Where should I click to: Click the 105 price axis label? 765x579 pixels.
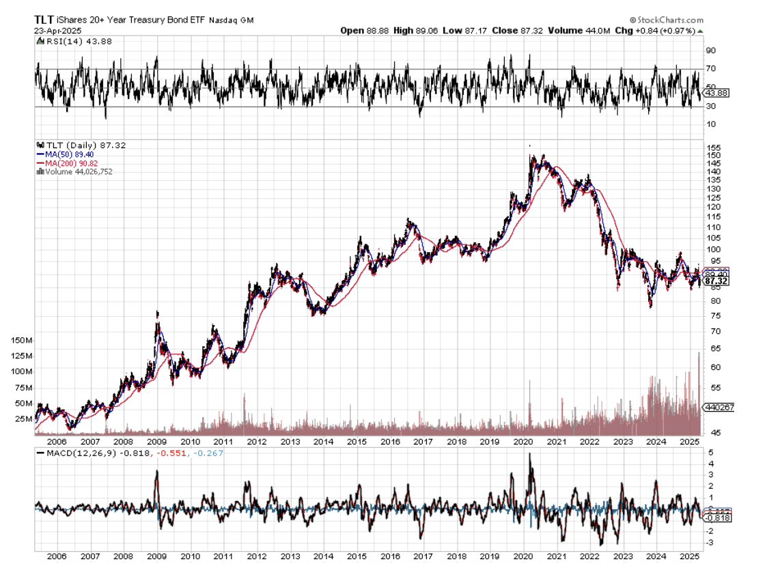click(714, 238)
